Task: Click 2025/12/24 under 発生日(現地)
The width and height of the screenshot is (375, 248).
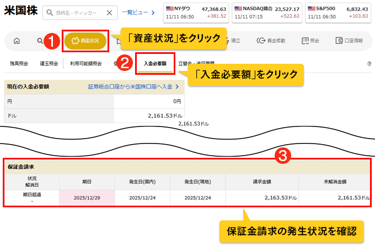Action: (x=197, y=197)
